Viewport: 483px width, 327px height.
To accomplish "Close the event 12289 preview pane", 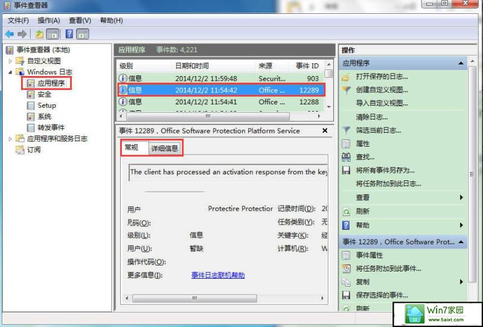I will click(325, 130).
